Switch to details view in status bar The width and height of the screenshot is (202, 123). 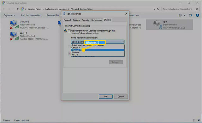pos(195,120)
